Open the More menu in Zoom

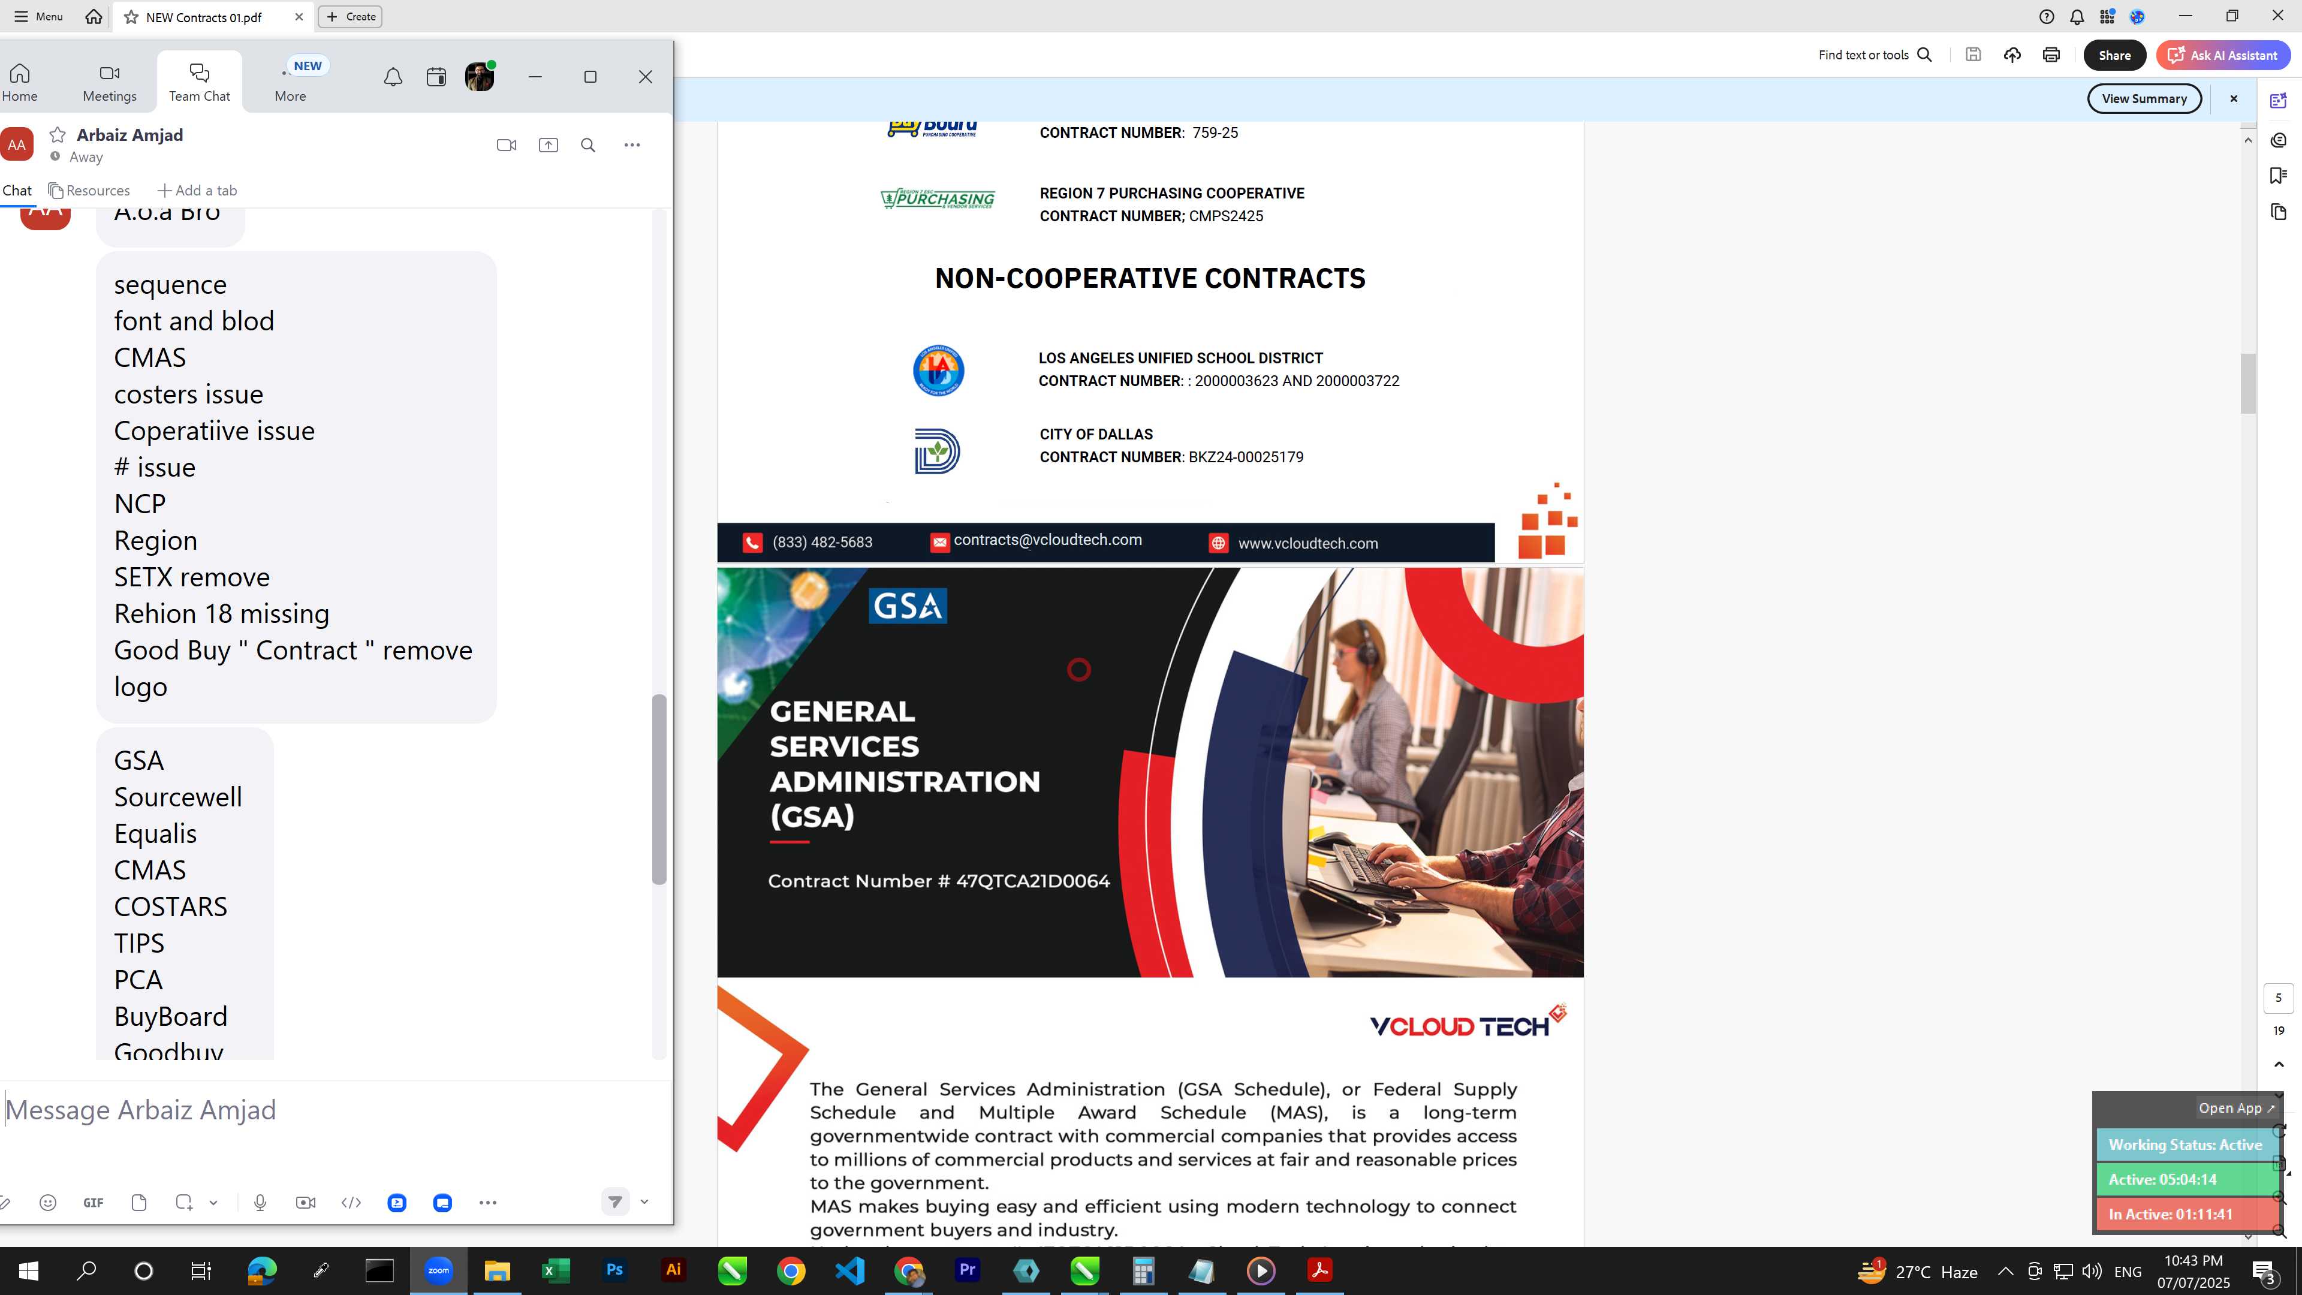pyautogui.click(x=290, y=82)
